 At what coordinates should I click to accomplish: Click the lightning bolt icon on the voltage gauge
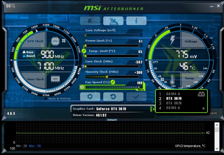coord(172,40)
